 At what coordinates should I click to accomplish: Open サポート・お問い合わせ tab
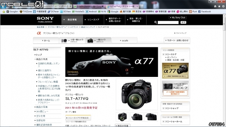click(177, 40)
